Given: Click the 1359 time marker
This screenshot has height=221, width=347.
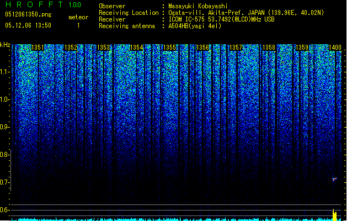Looking at the screenshot, I should pyautogui.click(x=302, y=48).
